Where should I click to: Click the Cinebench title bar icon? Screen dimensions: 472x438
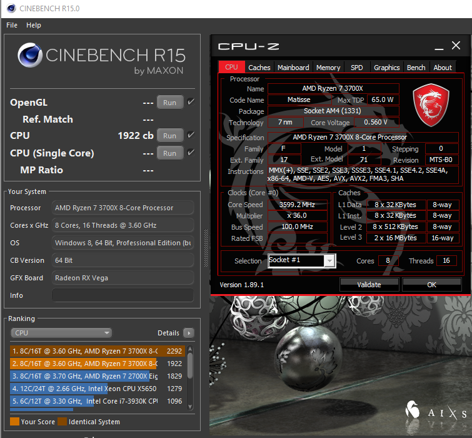(11, 8)
